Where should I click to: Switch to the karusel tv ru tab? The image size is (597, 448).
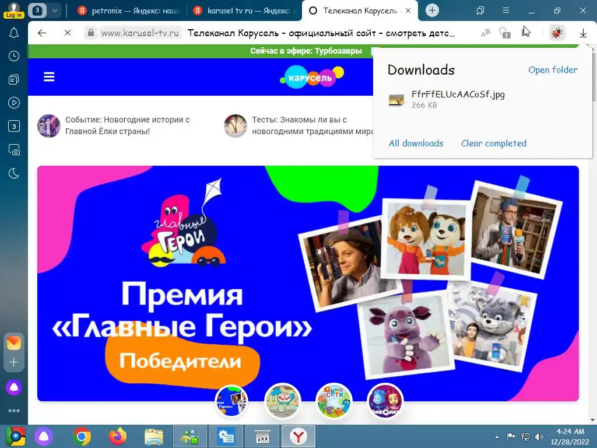click(x=244, y=10)
